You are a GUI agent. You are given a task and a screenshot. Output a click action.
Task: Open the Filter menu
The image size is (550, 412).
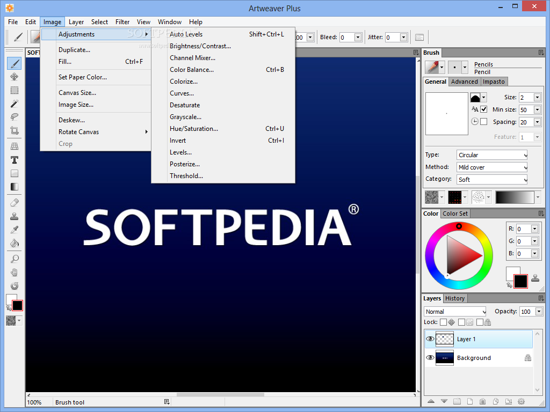point(122,21)
